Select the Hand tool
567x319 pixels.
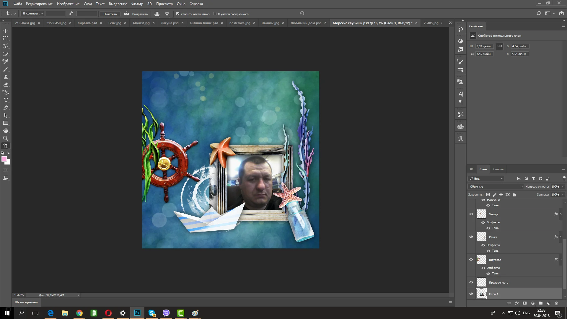coord(6,131)
